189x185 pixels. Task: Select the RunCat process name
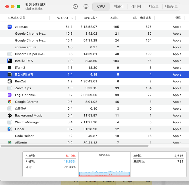(x=20, y=81)
